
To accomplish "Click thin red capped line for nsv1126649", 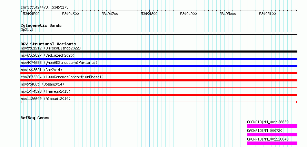I will [x=159, y=102].
